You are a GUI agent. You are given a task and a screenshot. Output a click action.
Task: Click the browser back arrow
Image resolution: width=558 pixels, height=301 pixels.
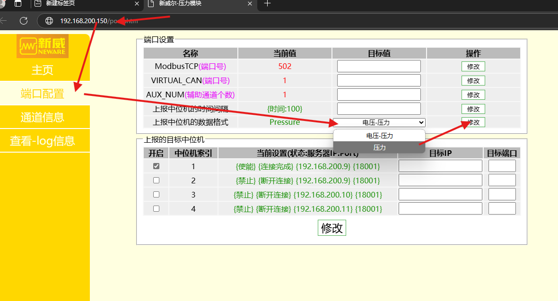[x=4, y=21]
